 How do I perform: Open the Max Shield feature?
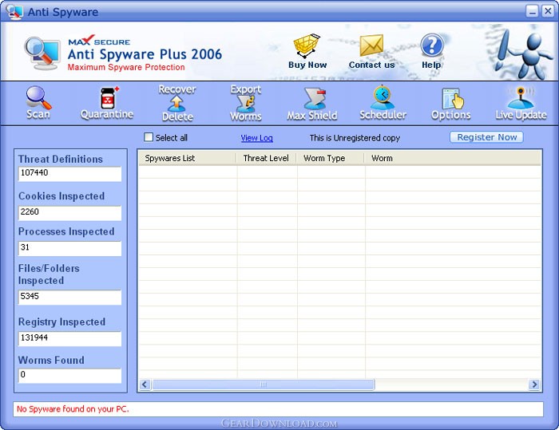click(312, 104)
